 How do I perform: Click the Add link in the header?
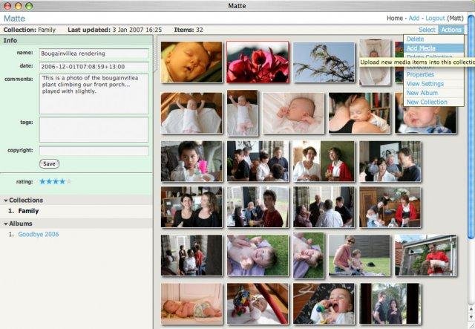[x=414, y=18]
